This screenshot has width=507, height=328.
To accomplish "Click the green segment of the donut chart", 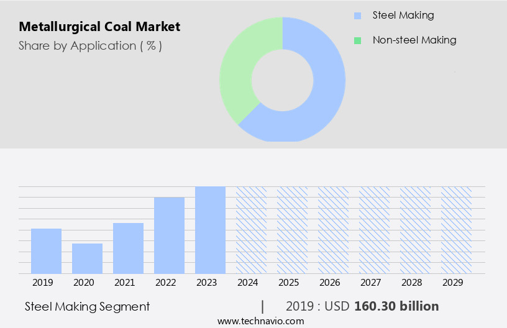I will 239,68.
